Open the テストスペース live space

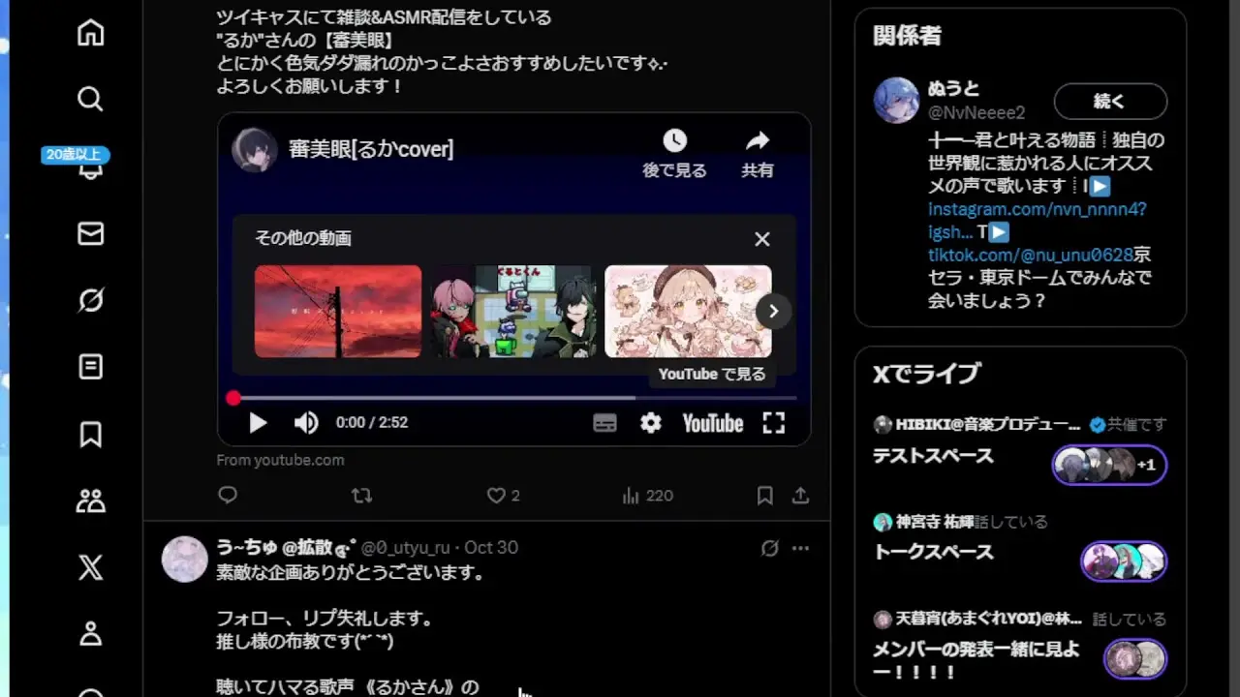pyautogui.click(x=932, y=456)
